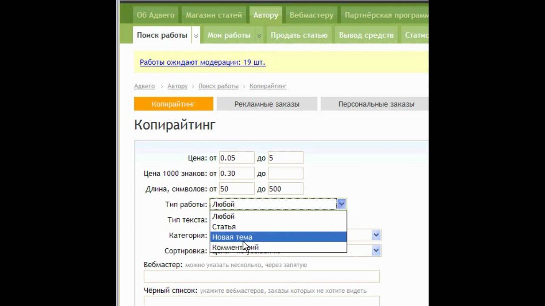Choose Новая тема in the dropdown list
This screenshot has height=306, width=545.
(278, 237)
